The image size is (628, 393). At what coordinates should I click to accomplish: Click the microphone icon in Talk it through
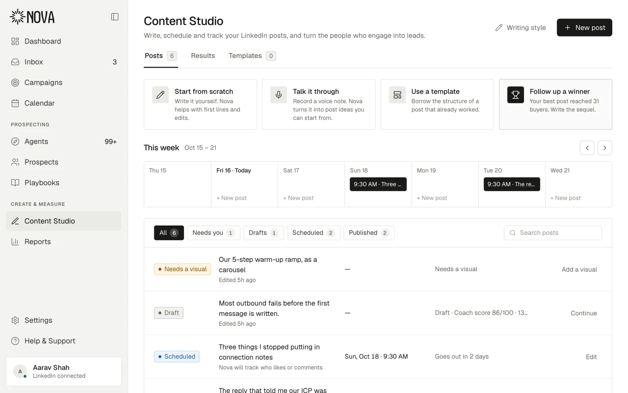(279, 95)
